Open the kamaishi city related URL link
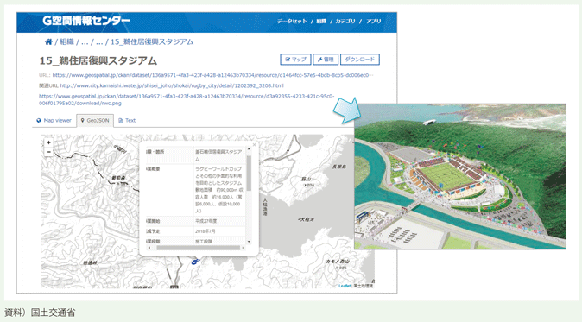Screen dimensions: 582x322 coord(172,85)
